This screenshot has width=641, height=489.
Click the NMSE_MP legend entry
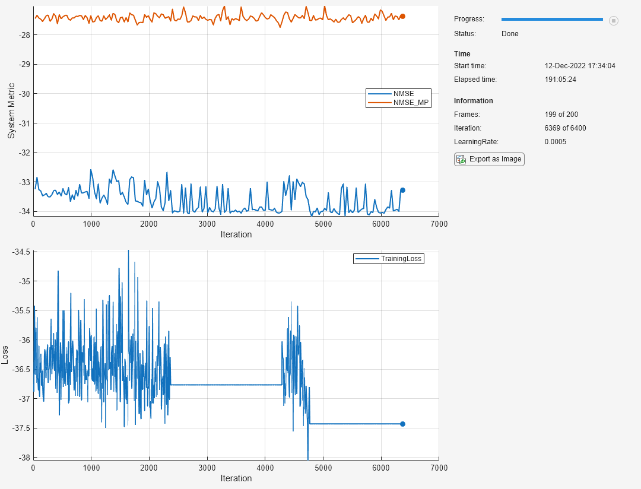coord(398,103)
